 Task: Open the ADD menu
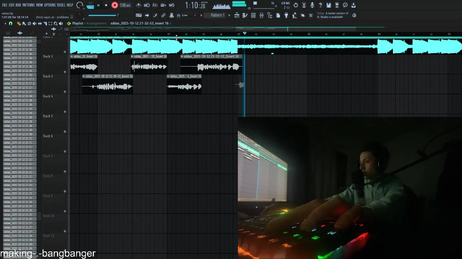point(18,5)
